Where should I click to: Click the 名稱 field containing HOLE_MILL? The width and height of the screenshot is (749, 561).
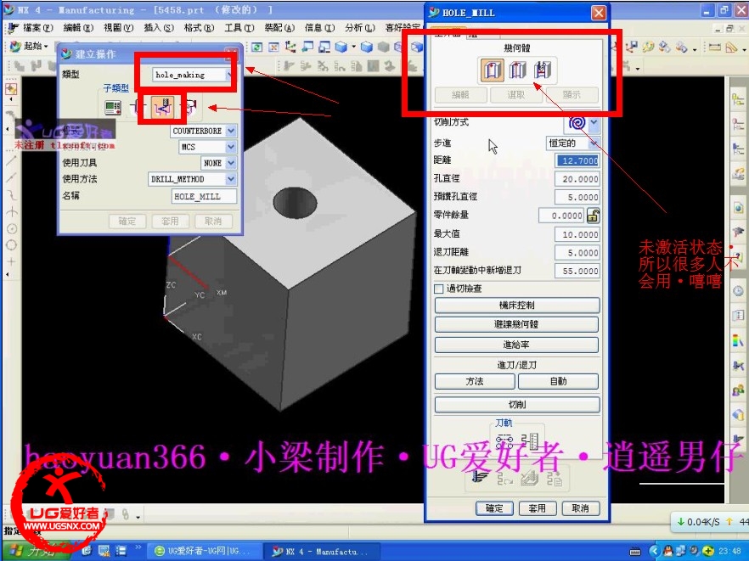pos(204,196)
